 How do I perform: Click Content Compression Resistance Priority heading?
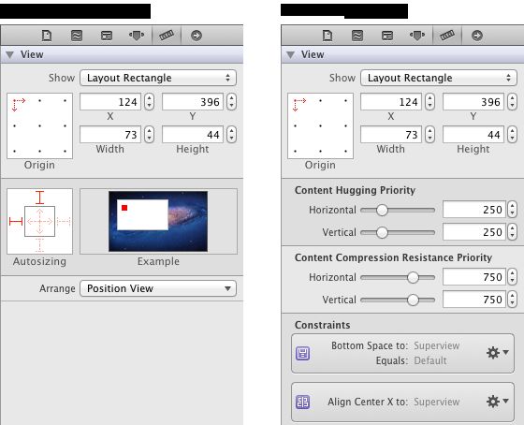pyautogui.click(x=393, y=257)
